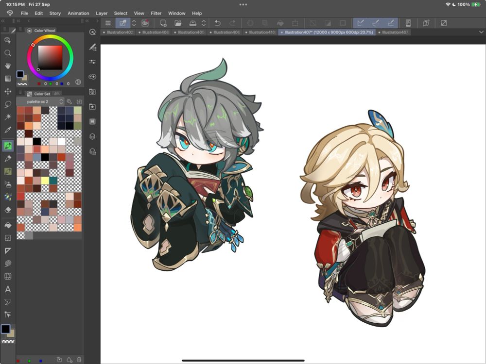
Task: Select the Pencil tool
Action: click(8, 159)
